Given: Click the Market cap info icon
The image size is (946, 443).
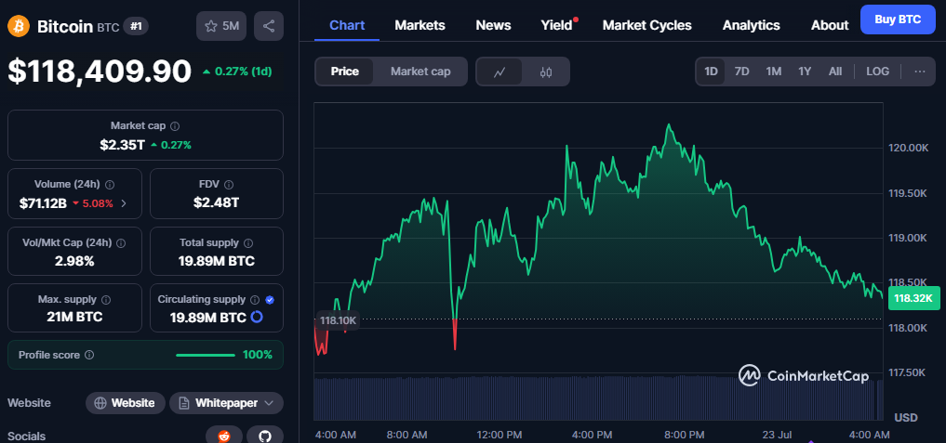Looking at the screenshot, I should tap(175, 126).
